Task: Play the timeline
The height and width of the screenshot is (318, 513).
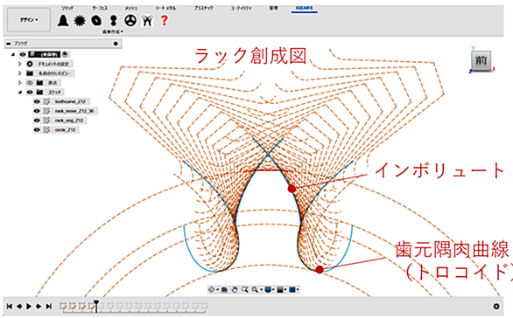Action: [x=29, y=307]
